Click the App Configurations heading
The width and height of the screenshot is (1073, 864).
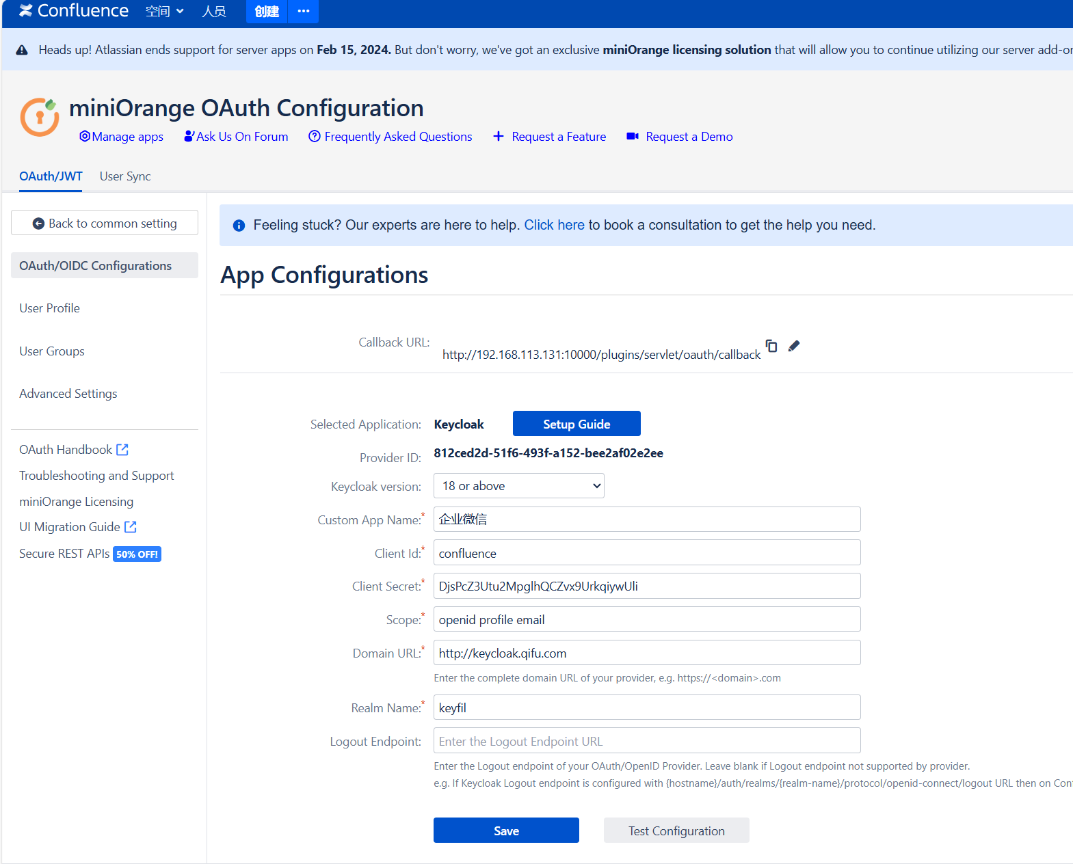[x=324, y=275]
